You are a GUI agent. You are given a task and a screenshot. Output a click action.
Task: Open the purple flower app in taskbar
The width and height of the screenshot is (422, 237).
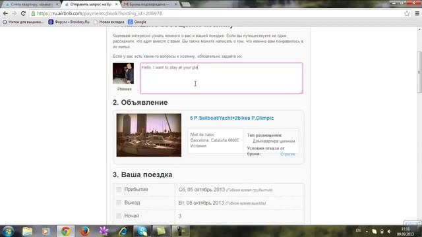[104, 231]
